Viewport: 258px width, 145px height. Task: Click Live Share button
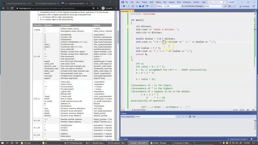245,6
